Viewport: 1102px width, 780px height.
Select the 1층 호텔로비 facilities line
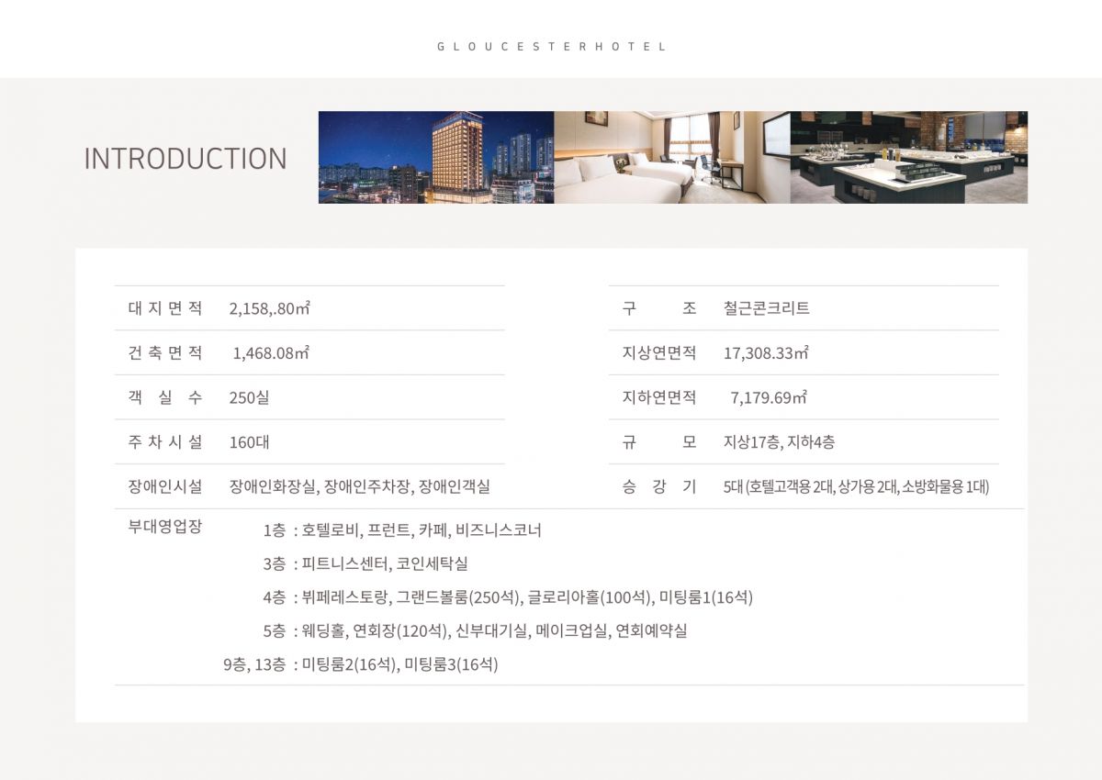click(402, 530)
